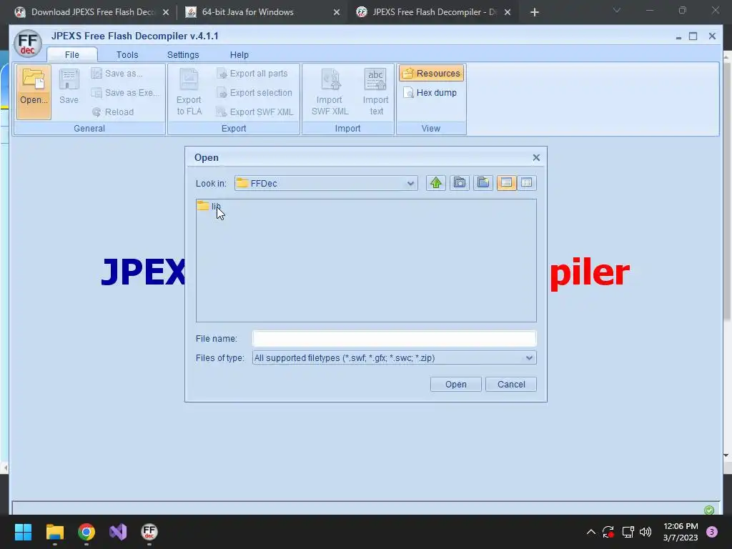Select the lib folder
The image size is (732, 549).
209,206
